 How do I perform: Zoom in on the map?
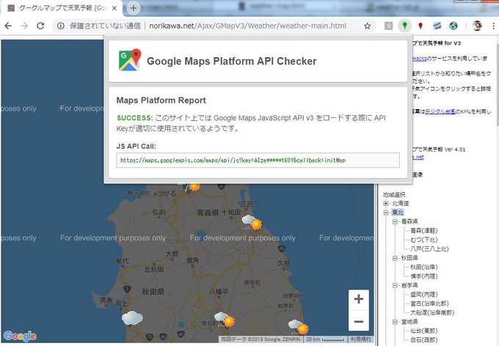click(359, 299)
